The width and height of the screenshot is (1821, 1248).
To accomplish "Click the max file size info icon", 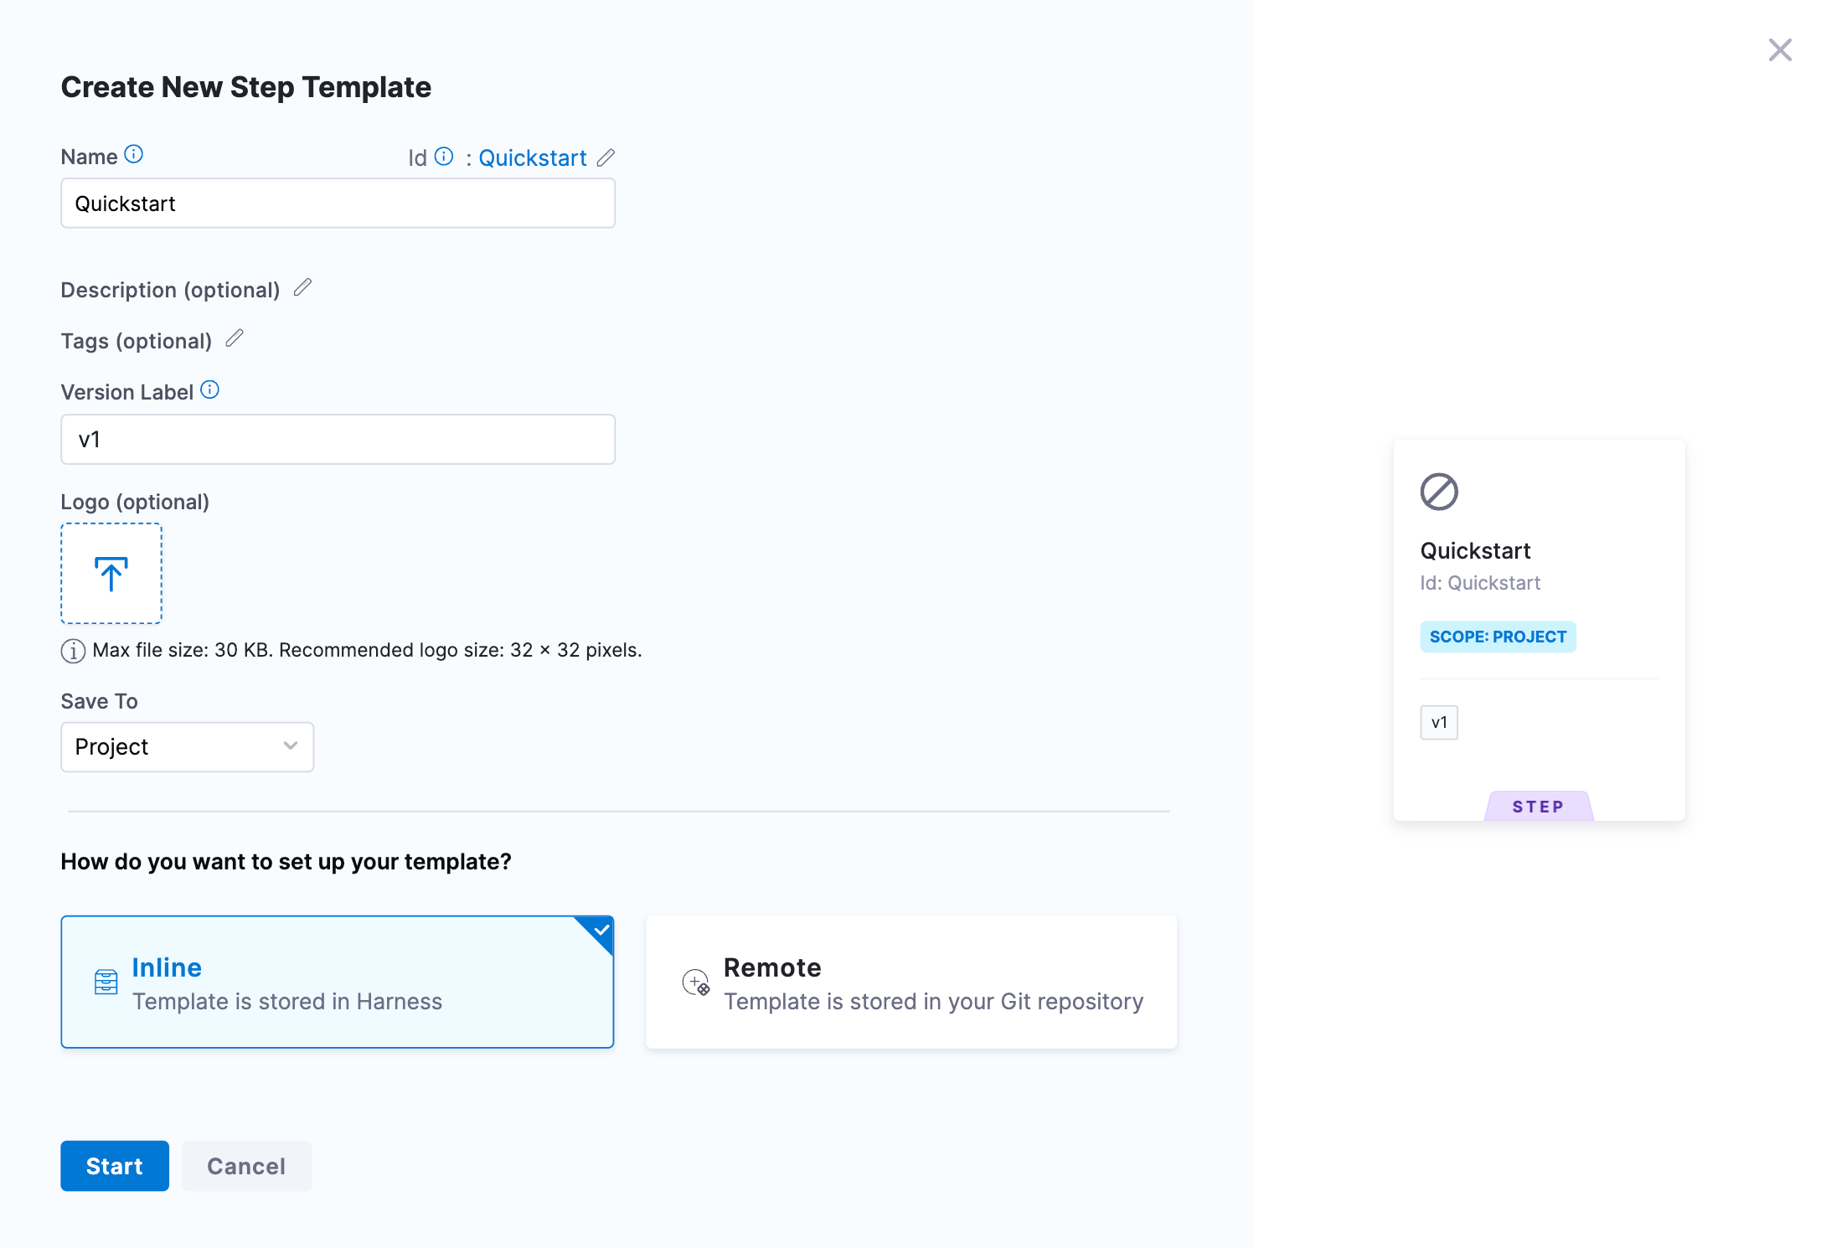I will (73, 651).
